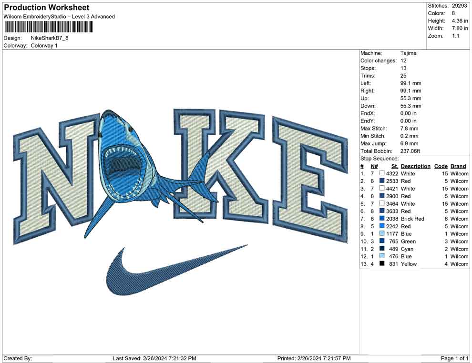Viewport: 472px width, 363px height.
Task: Select the Production Worksheet title
Action: (x=47, y=8)
